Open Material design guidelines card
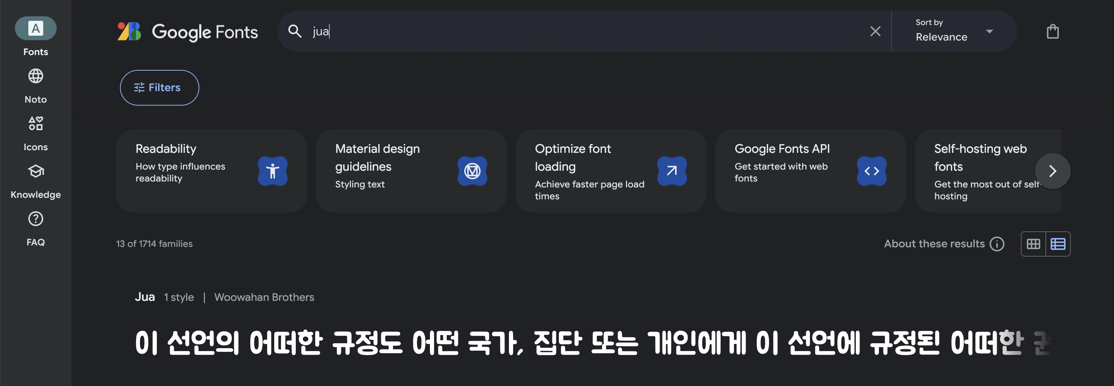The height and width of the screenshot is (386, 1114). (x=411, y=171)
